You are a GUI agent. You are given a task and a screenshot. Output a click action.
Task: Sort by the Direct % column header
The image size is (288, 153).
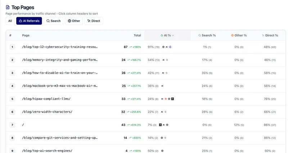click(x=270, y=35)
